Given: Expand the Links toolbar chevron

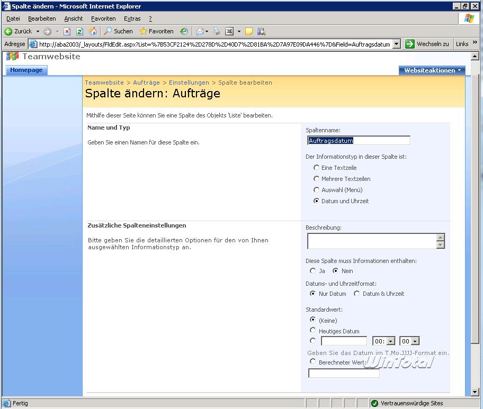Looking at the screenshot, I should pos(475,42).
